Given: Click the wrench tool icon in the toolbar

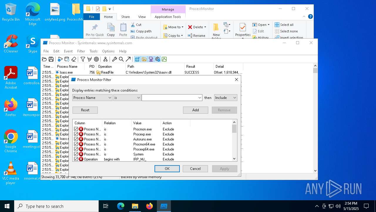Looking at the screenshot, I should click(115, 59).
